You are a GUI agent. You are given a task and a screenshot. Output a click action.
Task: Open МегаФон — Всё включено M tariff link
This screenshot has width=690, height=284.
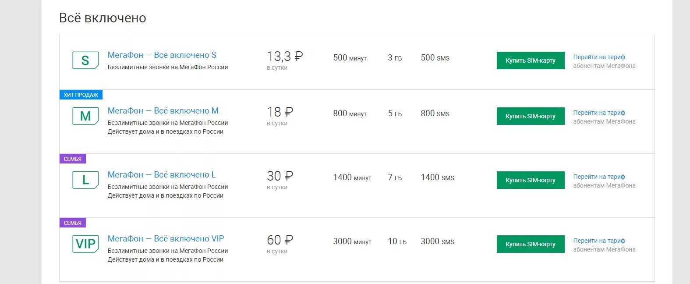click(163, 111)
